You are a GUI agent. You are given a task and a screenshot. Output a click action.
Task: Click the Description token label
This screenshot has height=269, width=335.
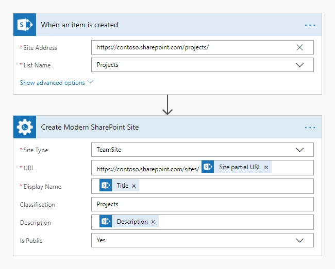tap(132, 222)
